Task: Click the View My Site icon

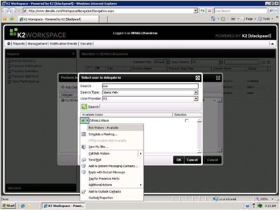Action: pos(84,147)
